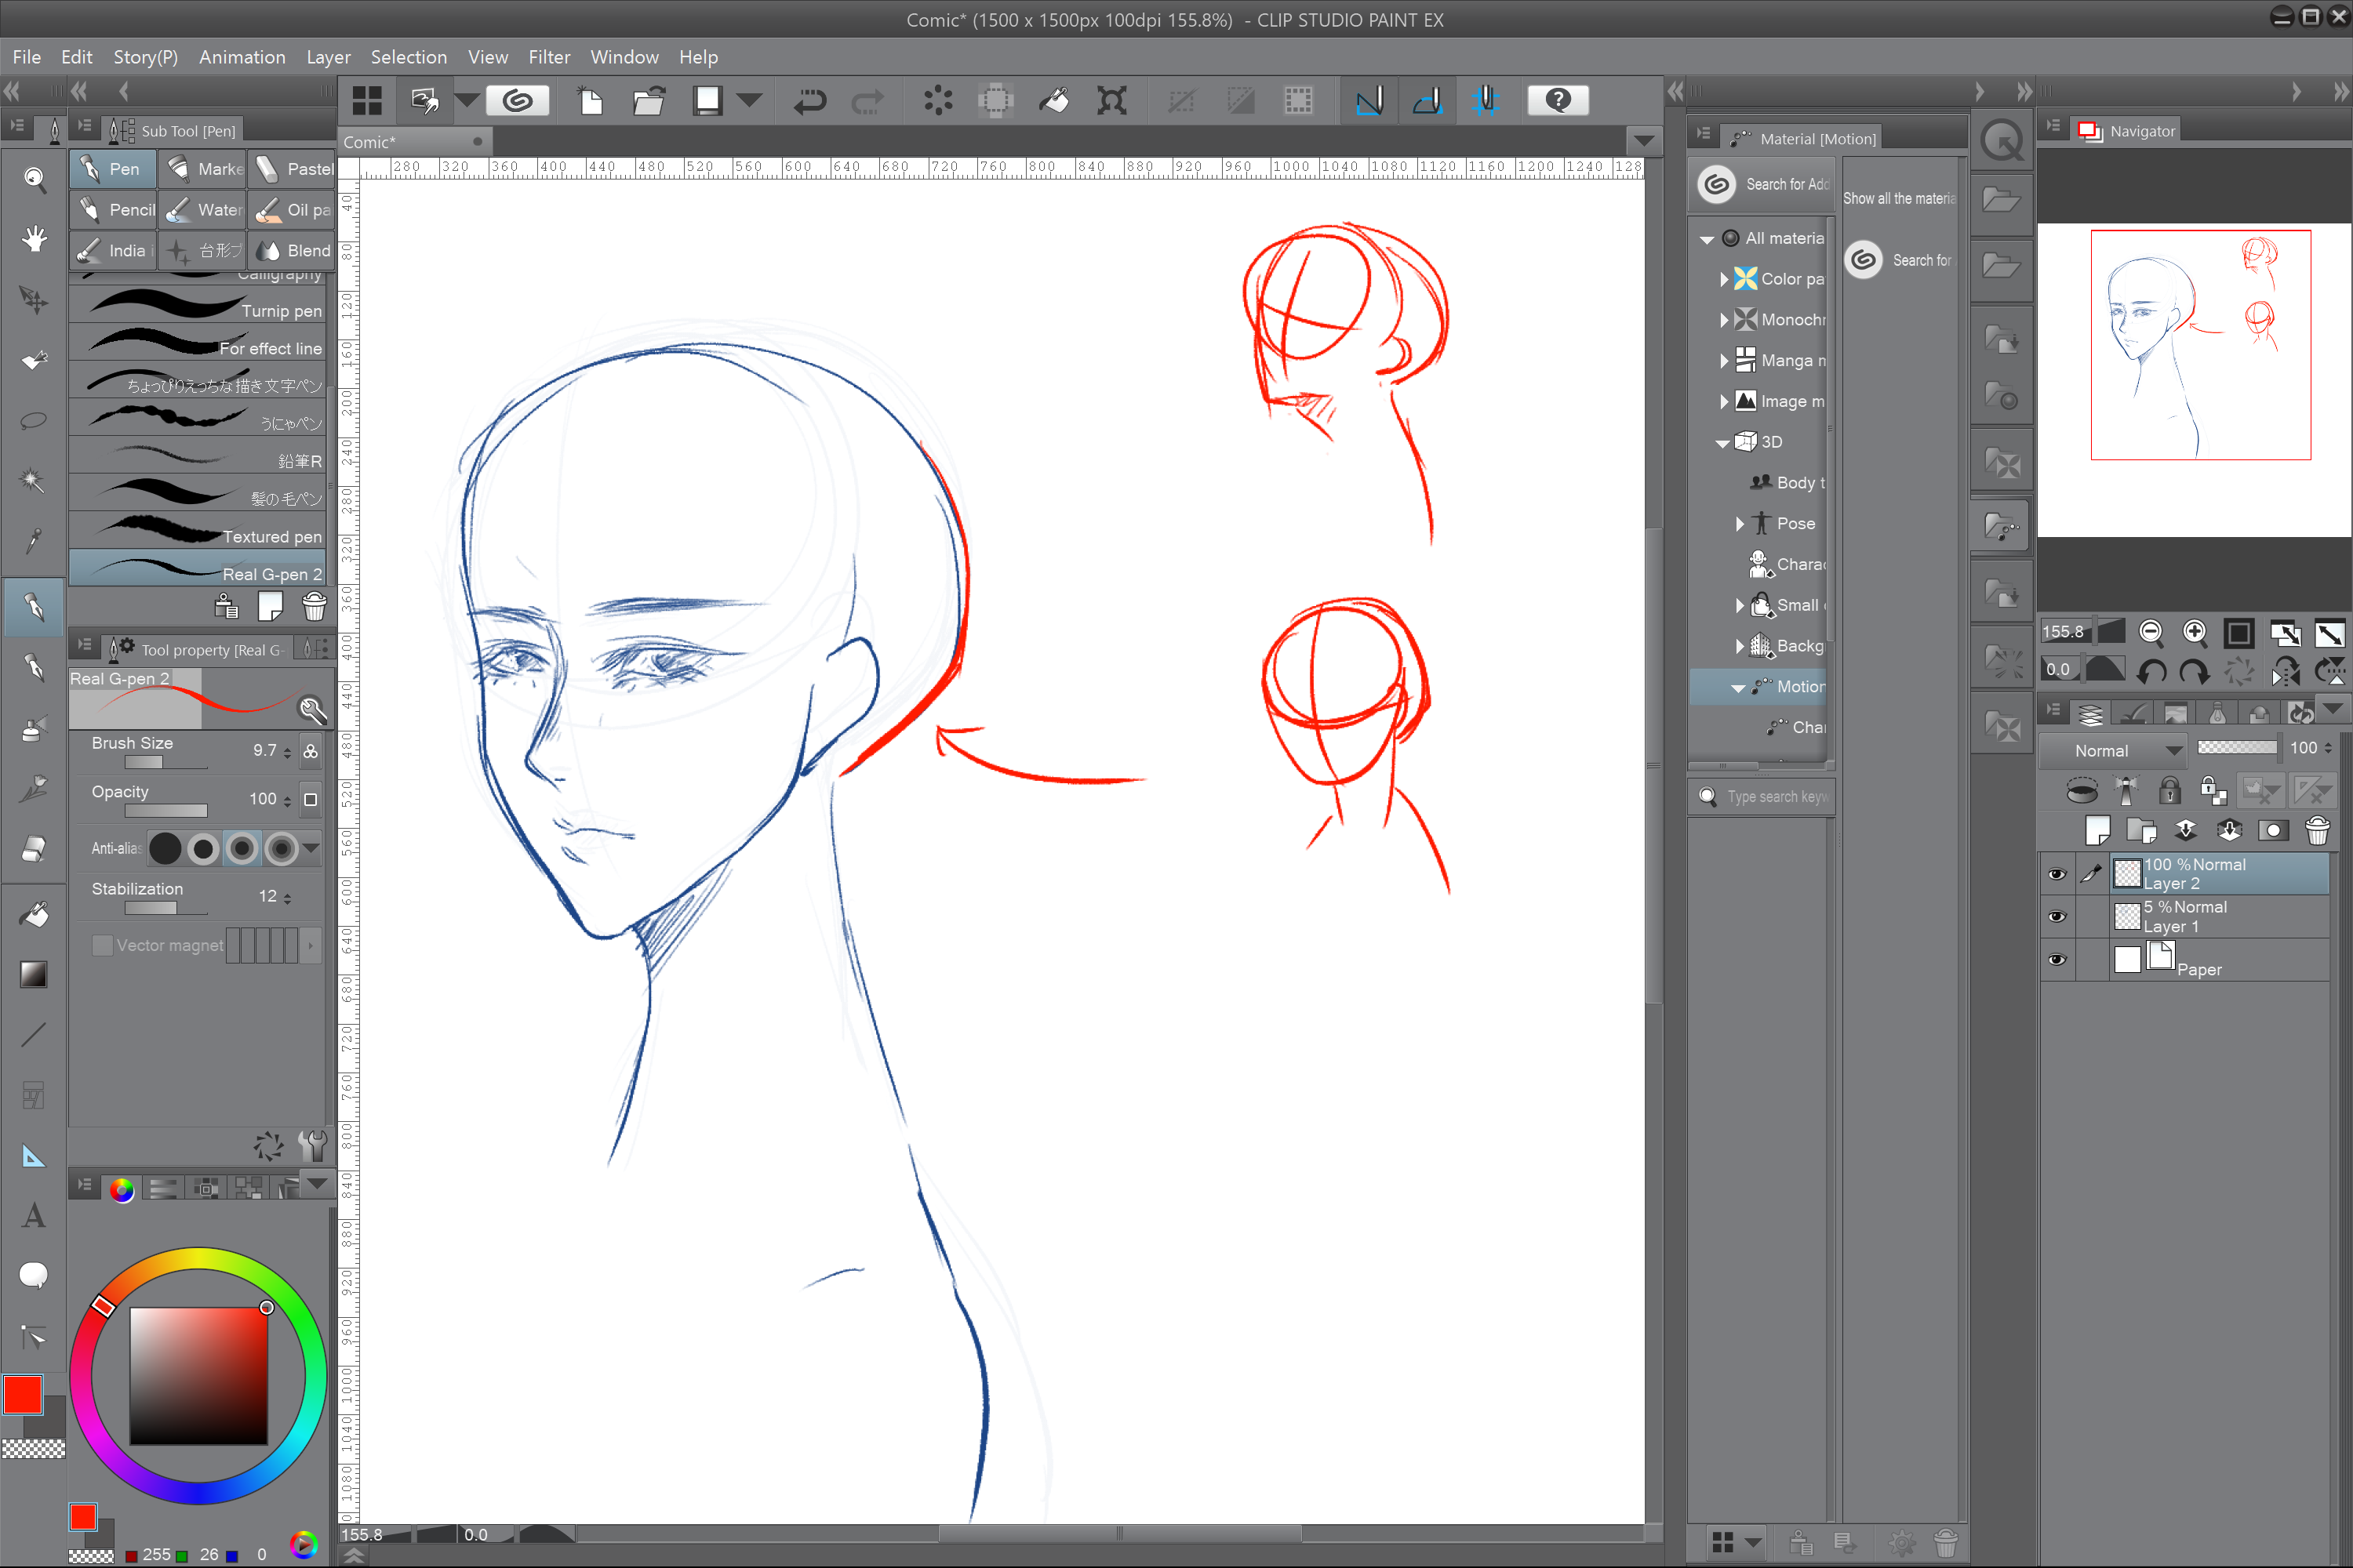Click the Save icon in toolbar
This screenshot has height=1568, width=2353.
point(707,100)
